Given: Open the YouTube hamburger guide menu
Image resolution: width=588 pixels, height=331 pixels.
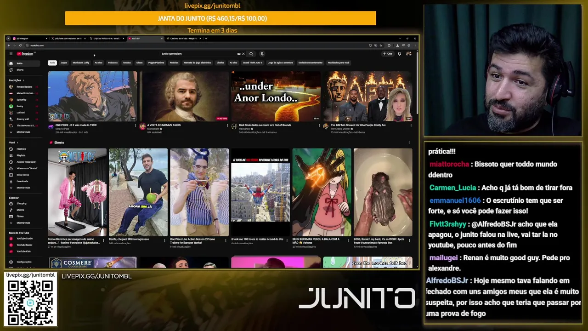Looking at the screenshot, I should tap(11, 54).
